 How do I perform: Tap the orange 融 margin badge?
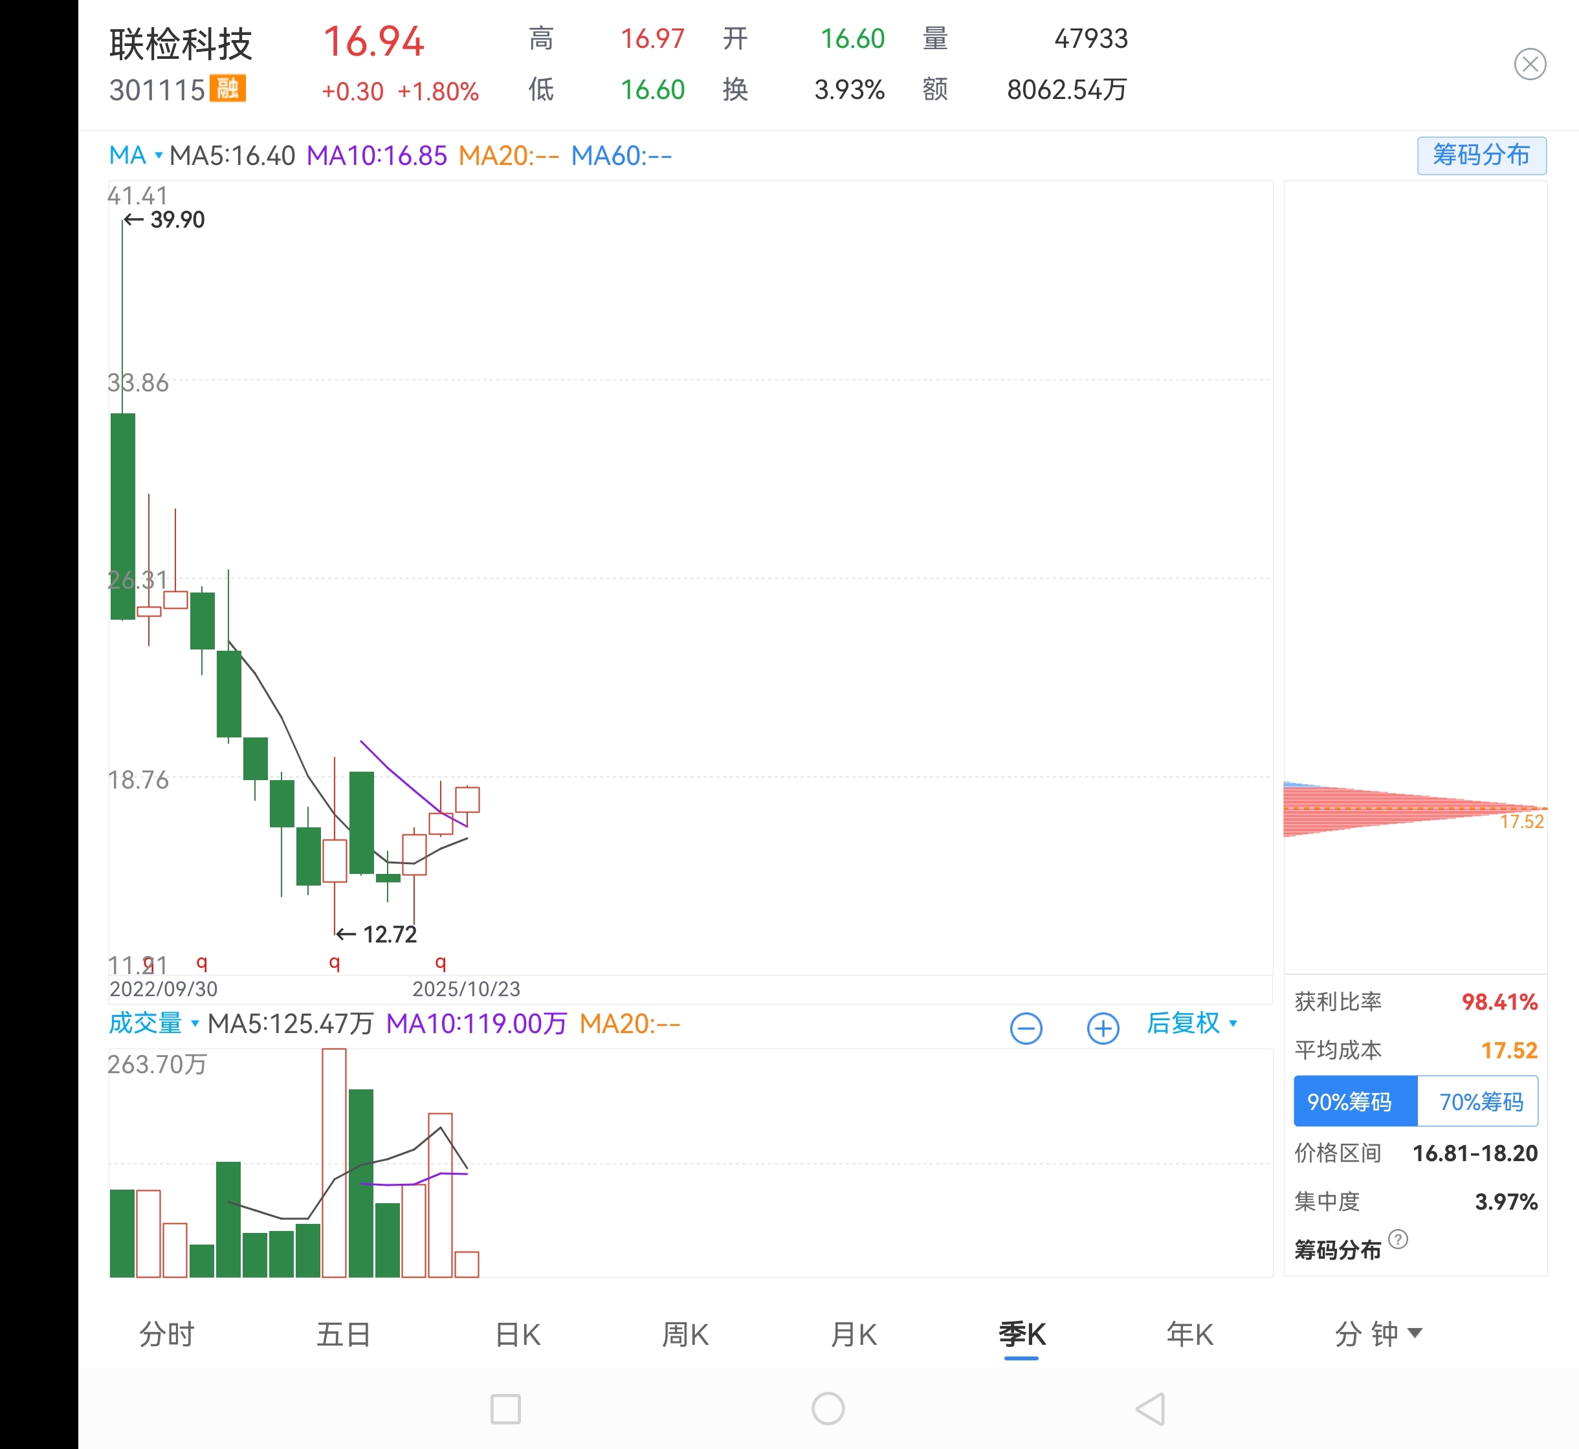pyautogui.click(x=228, y=89)
